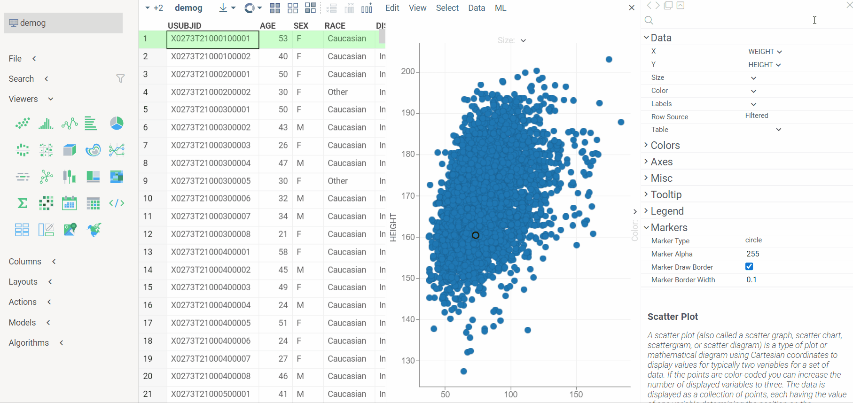
Task: Click the Marker Alpha value 255
Action: (x=753, y=254)
